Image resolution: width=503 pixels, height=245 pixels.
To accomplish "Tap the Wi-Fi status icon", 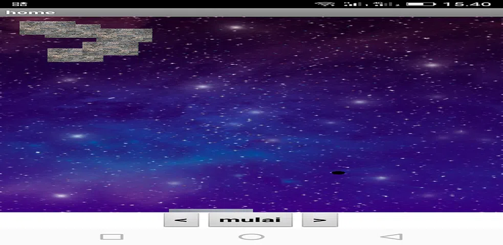I will (325, 4).
